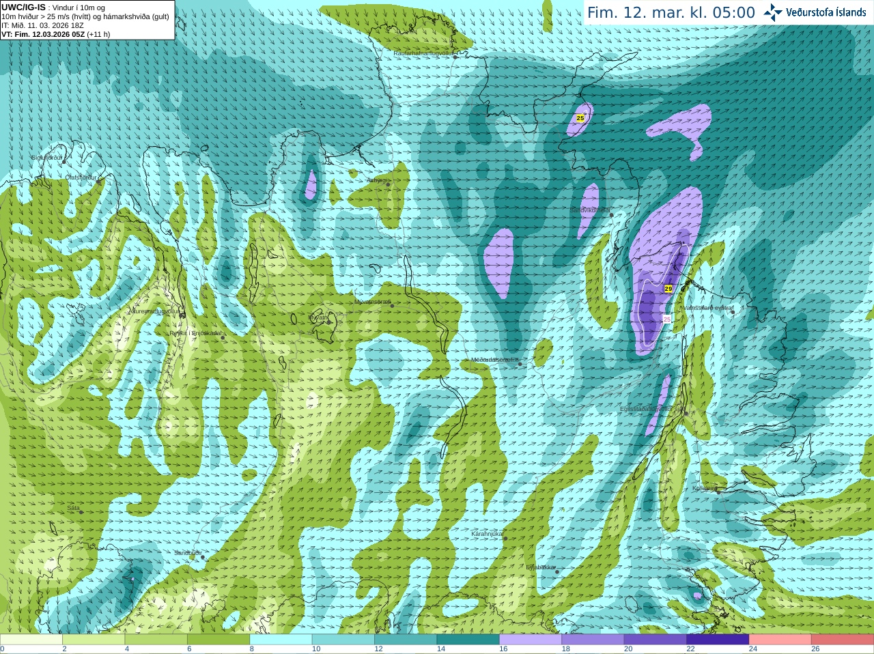This screenshot has width=874, height=654.
Task: Click the '10m hviður > 25 m/s' description line
Action: coord(85,16)
